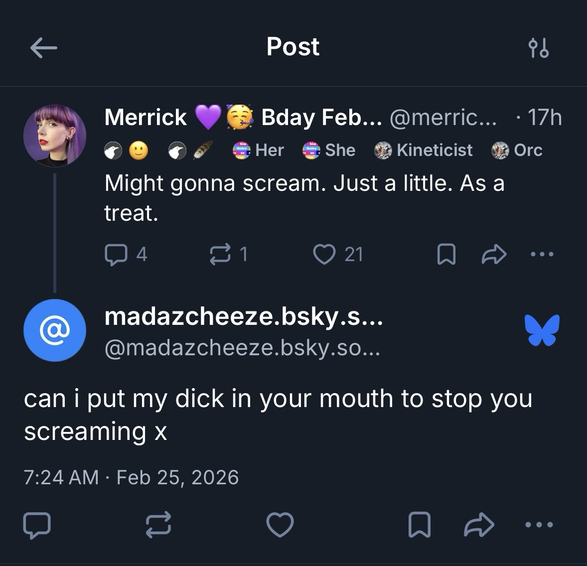Open thread settings icon in header

(x=538, y=48)
